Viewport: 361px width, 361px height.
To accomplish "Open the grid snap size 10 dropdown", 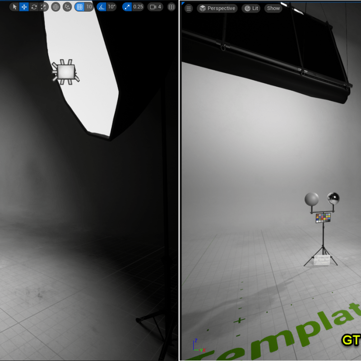I will [x=89, y=7].
